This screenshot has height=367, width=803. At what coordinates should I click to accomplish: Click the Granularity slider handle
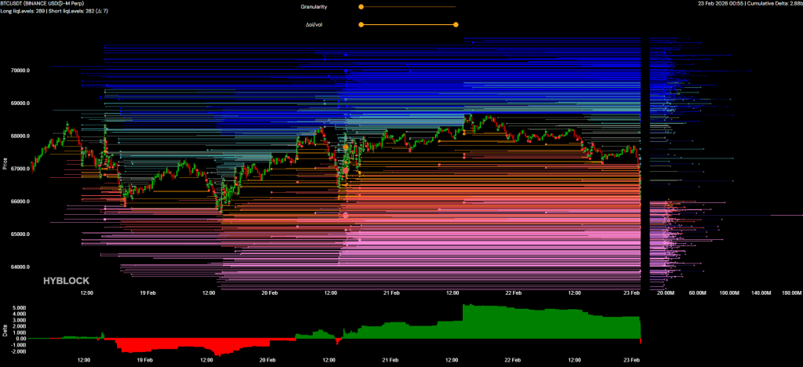(x=361, y=6)
